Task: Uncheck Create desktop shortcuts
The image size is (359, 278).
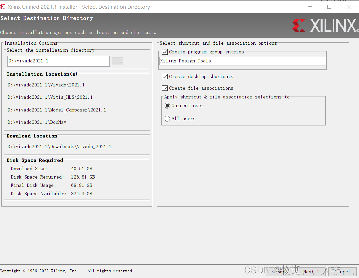Action: point(165,76)
